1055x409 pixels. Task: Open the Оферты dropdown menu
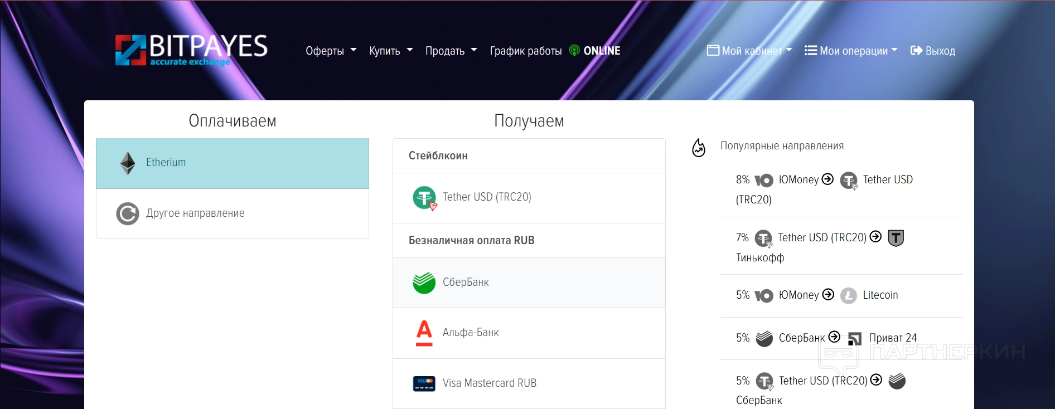[331, 51]
